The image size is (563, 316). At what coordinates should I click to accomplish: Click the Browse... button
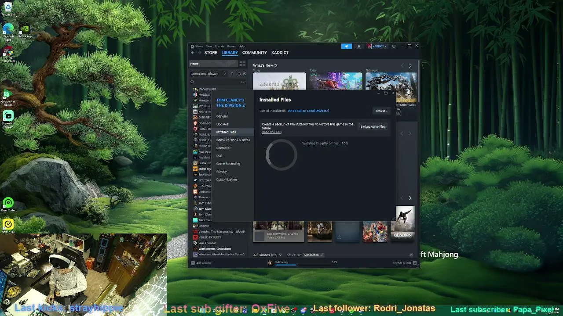coord(381,111)
